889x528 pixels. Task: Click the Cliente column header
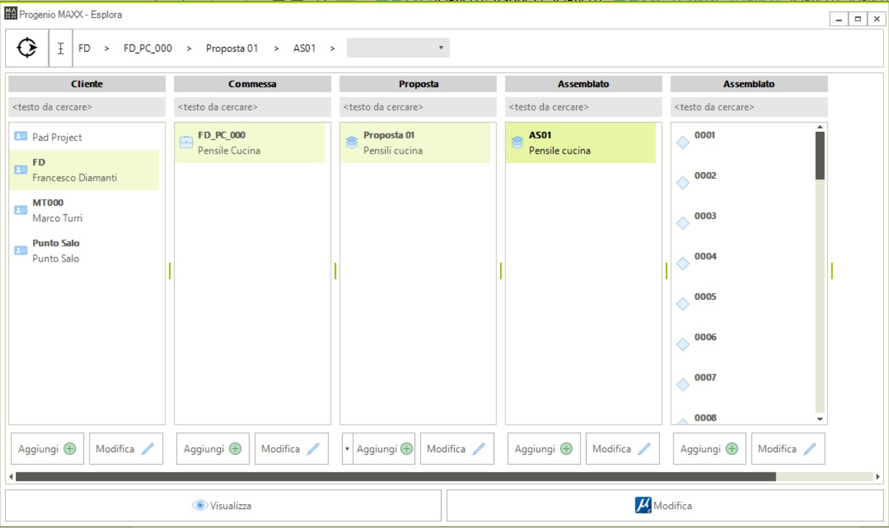(x=87, y=84)
